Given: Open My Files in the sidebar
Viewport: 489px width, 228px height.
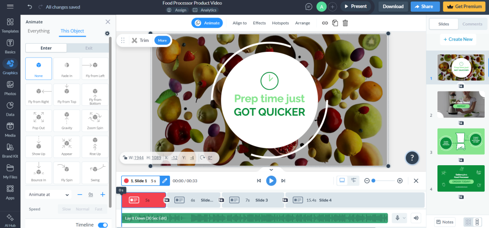Looking at the screenshot, I should [10, 171].
